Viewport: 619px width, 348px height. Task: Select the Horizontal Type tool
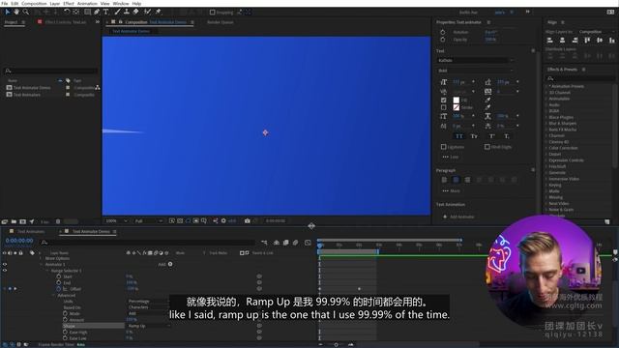click(105, 13)
